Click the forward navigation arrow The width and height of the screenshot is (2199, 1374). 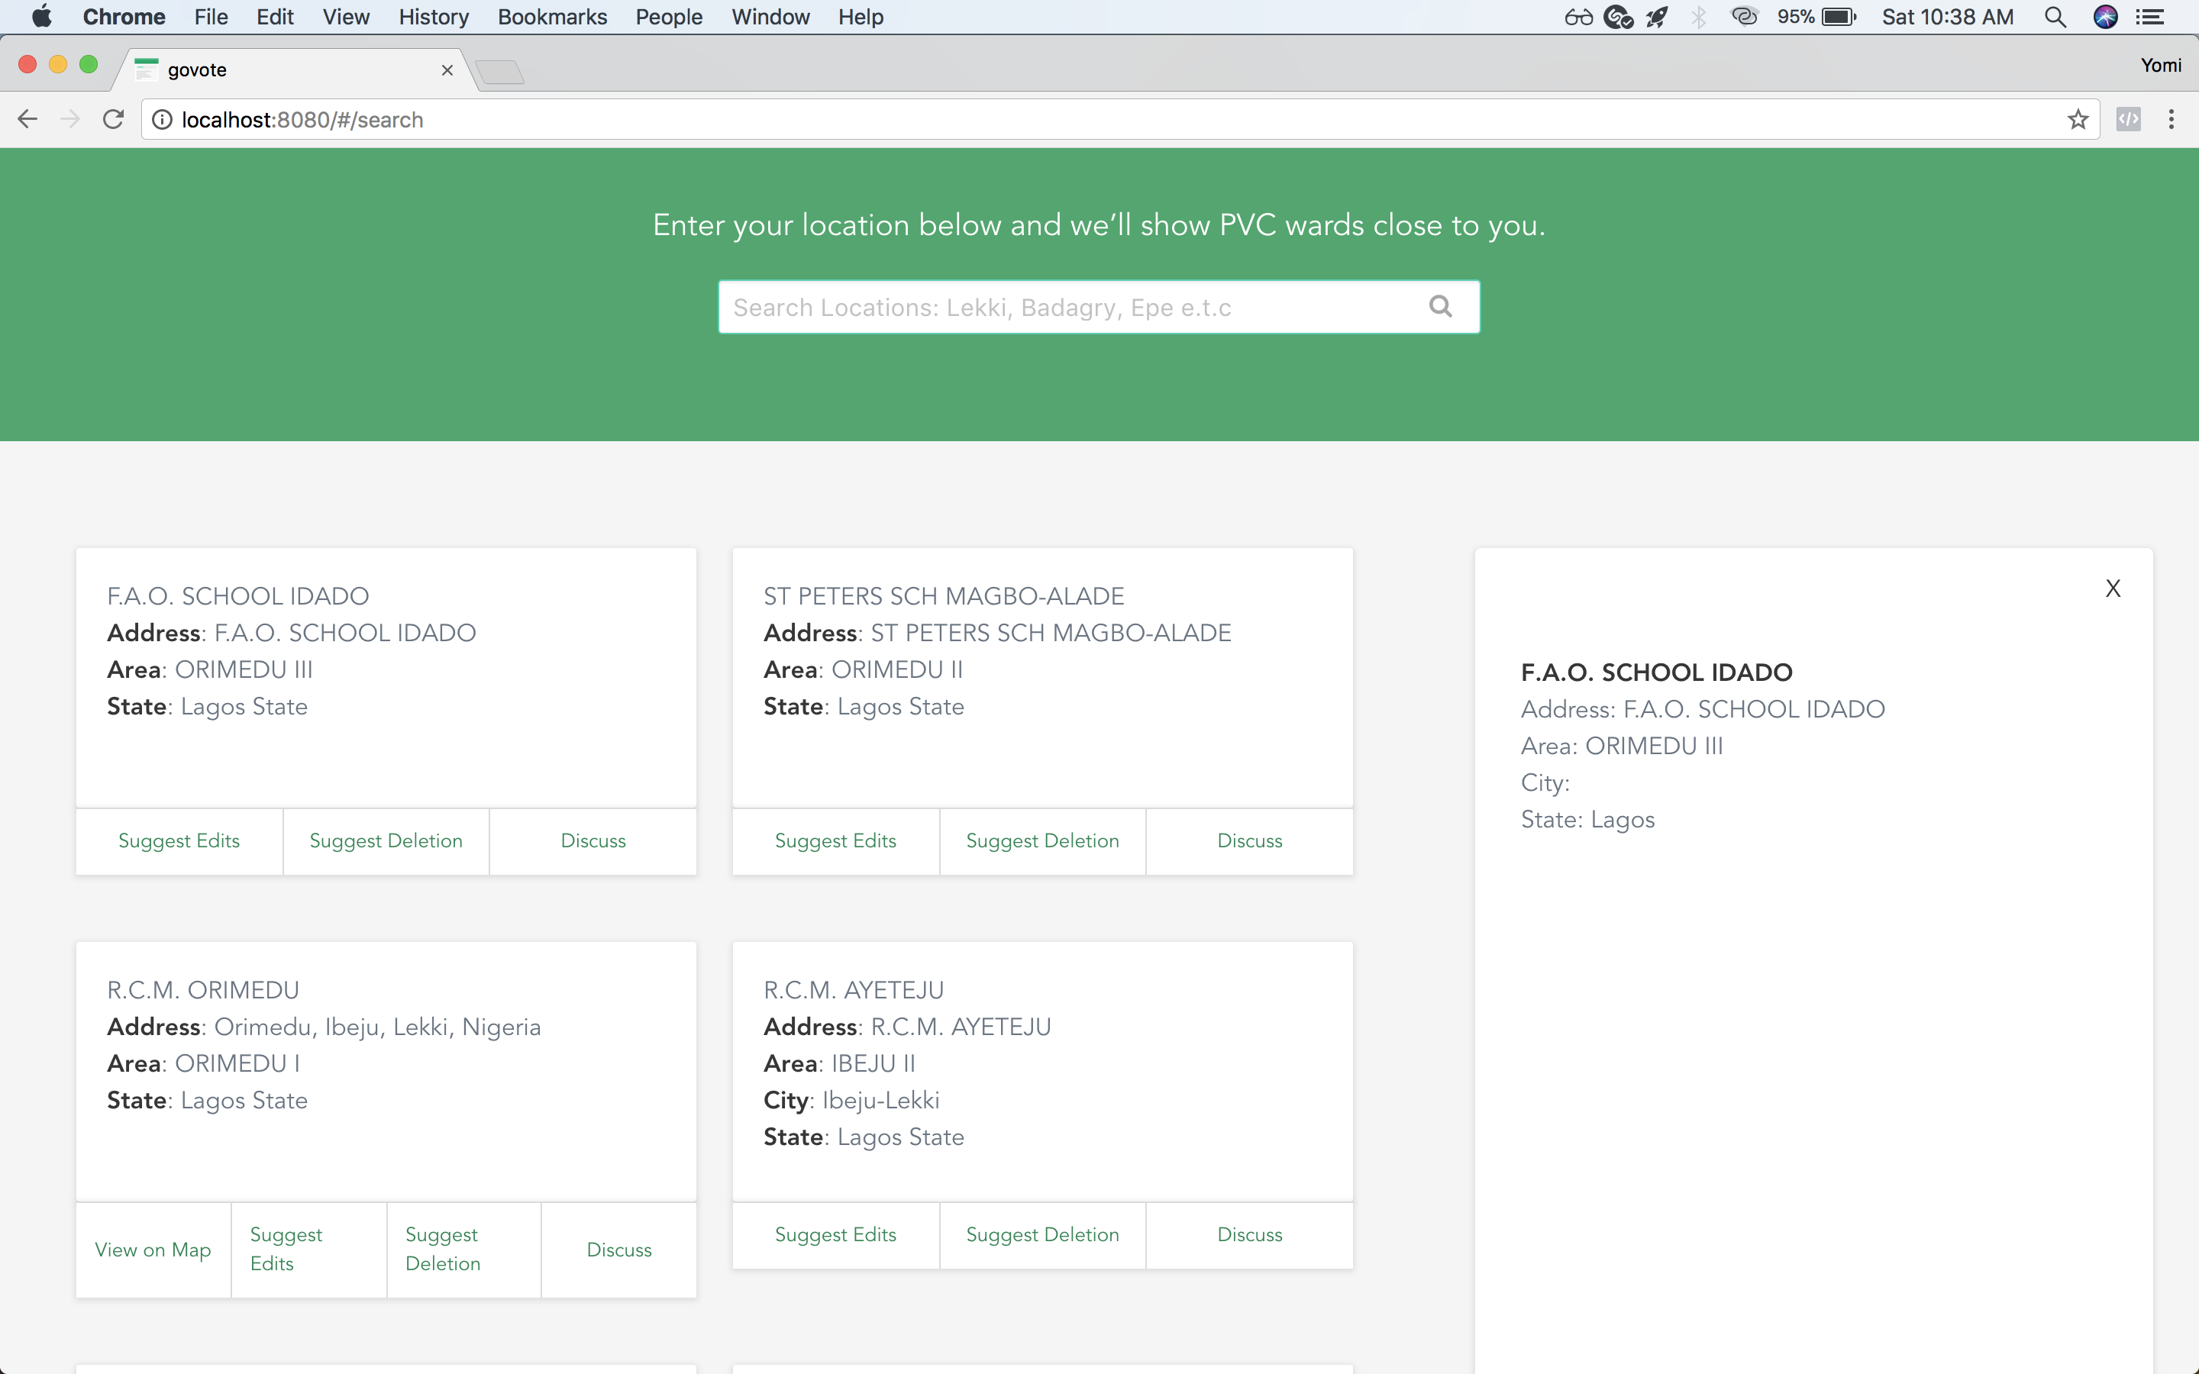(x=70, y=119)
